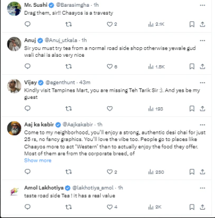Open more options on Amol Lakhotiya's tweet

(203, 188)
